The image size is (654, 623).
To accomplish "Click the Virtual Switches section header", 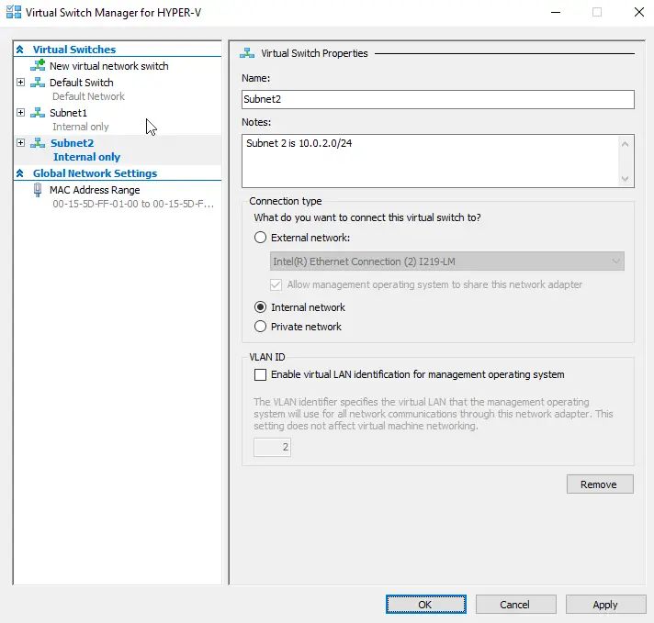I will pyautogui.click(x=74, y=50).
